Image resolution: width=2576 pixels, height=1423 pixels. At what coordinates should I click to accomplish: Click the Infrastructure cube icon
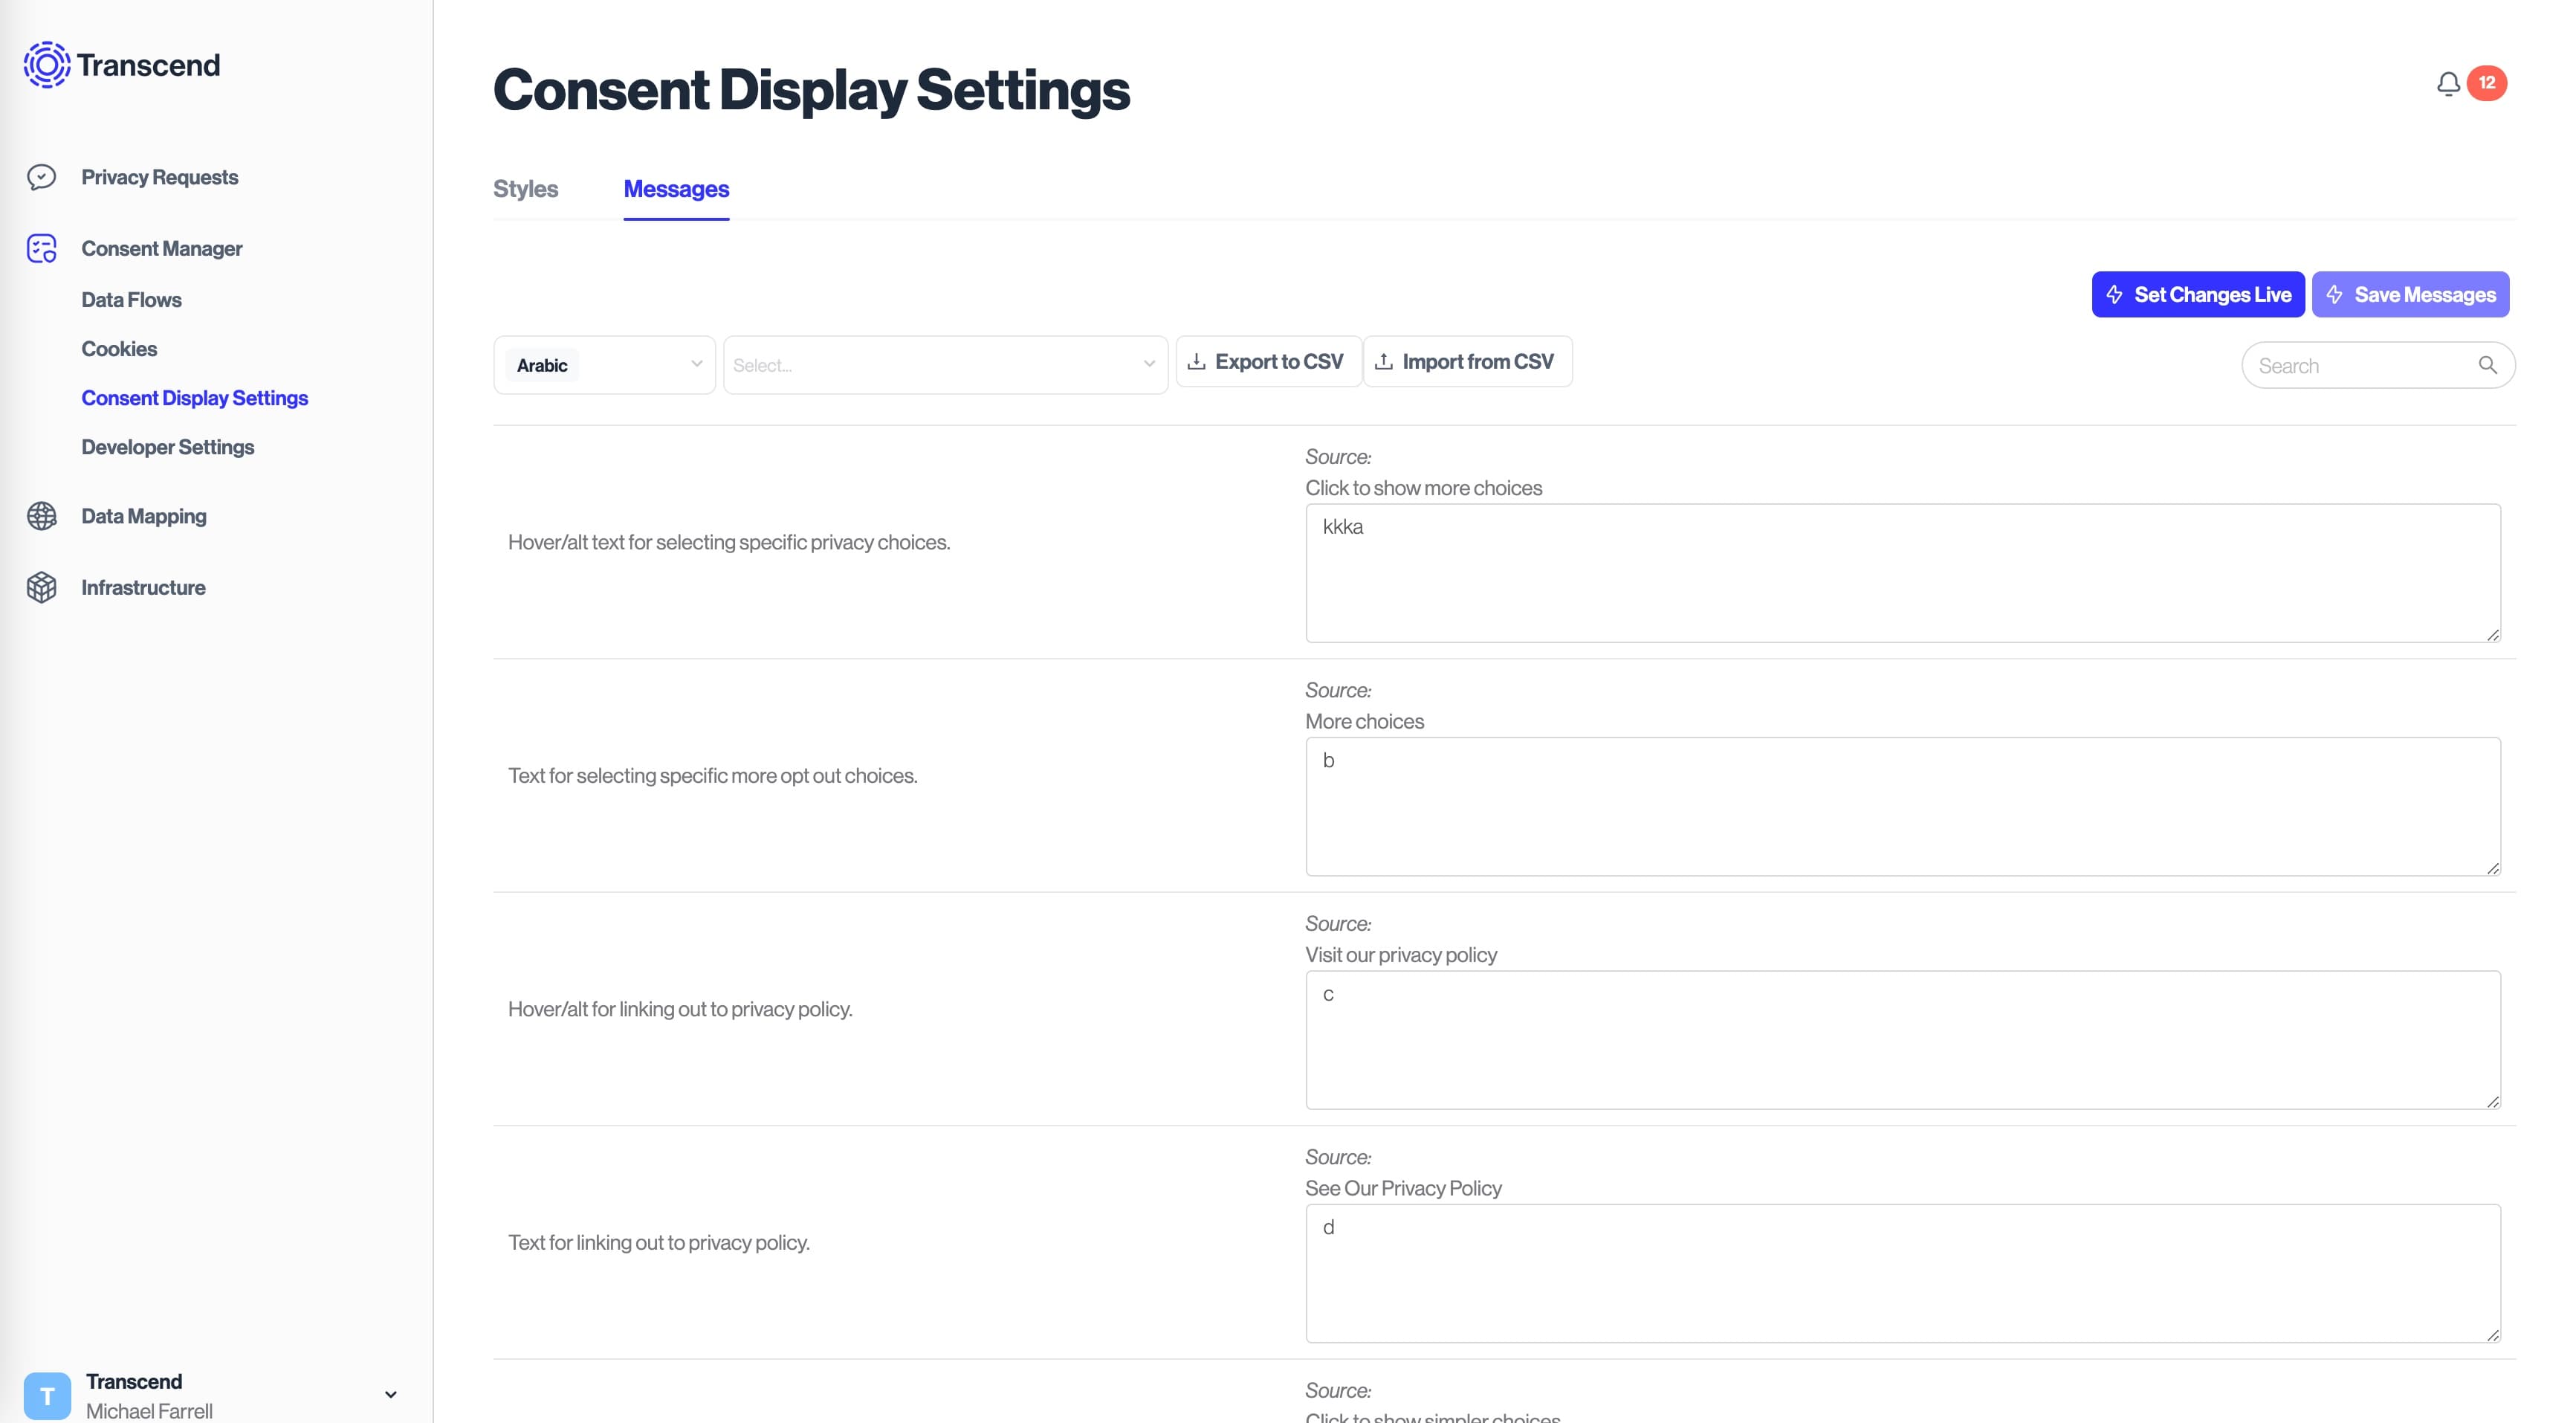click(41, 587)
